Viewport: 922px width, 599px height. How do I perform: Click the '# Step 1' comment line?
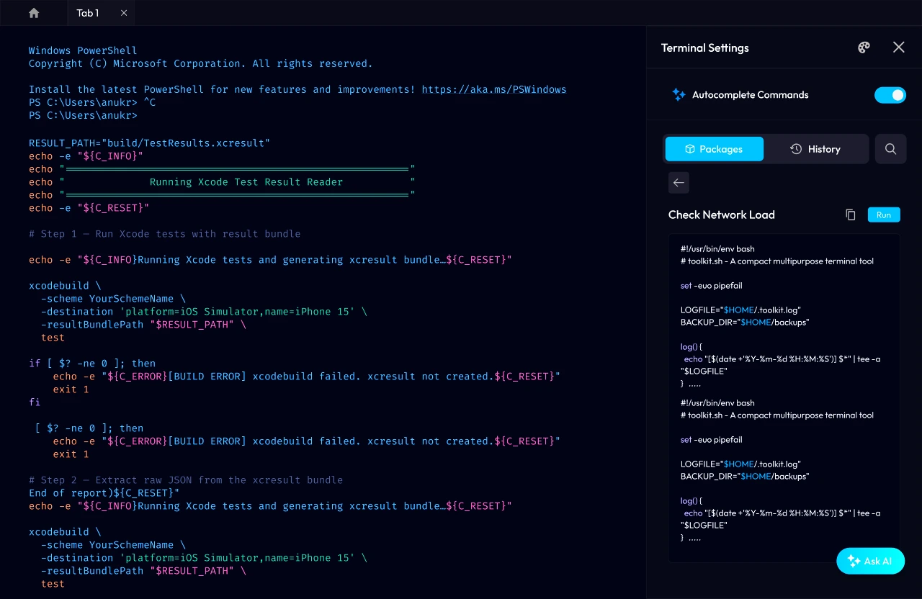click(165, 234)
